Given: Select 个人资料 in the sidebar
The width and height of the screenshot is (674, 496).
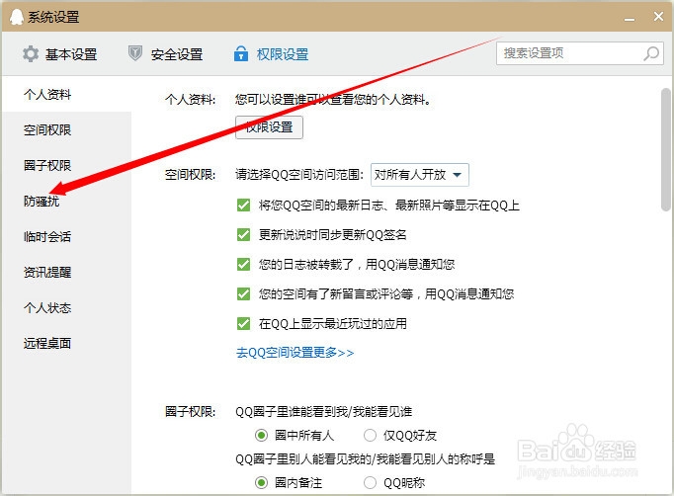Looking at the screenshot, I should [x=66, y=94].
